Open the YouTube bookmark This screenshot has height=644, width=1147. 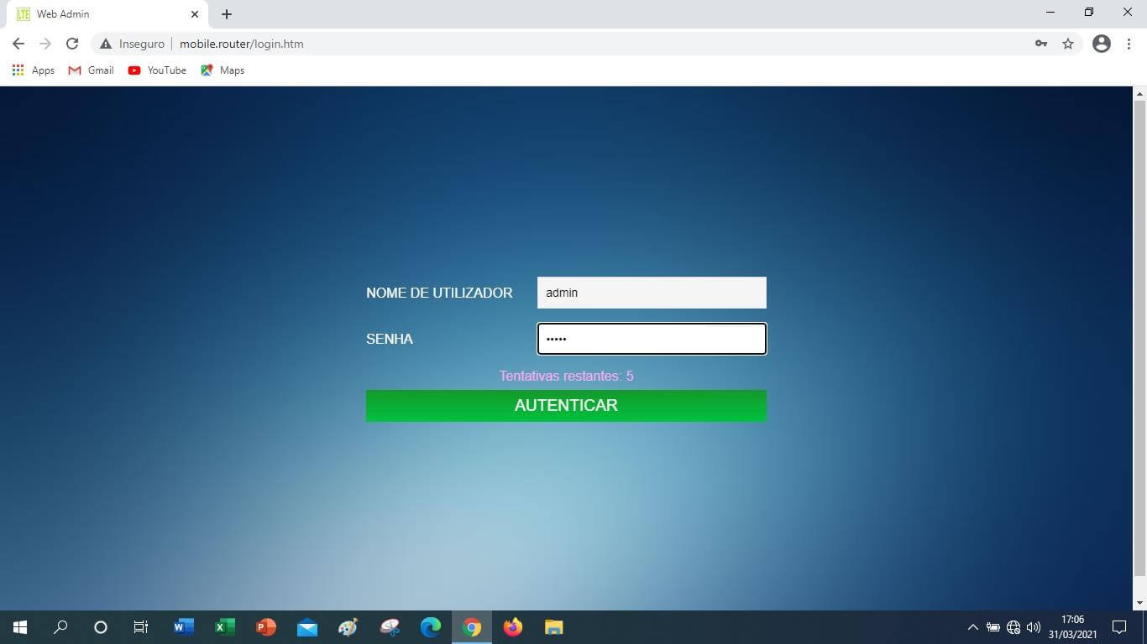click(x=157, y=70)
